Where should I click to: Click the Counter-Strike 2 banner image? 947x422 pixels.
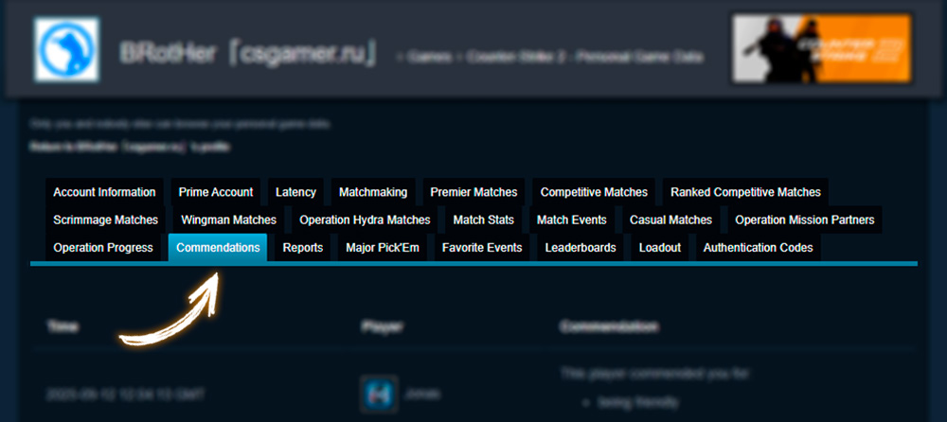[x=821, y=49]
